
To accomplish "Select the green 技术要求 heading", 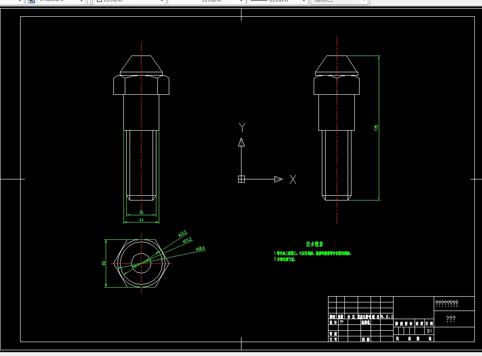I will pyautogui.click(x=315, y=244).
